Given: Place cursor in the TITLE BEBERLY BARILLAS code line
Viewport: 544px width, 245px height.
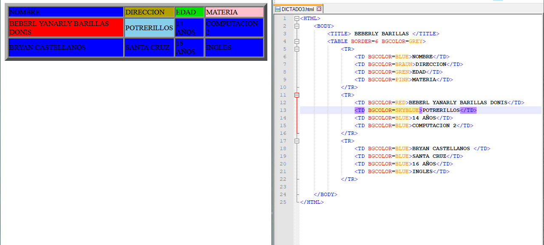Looking at the screenshot, I should [383, 34].
